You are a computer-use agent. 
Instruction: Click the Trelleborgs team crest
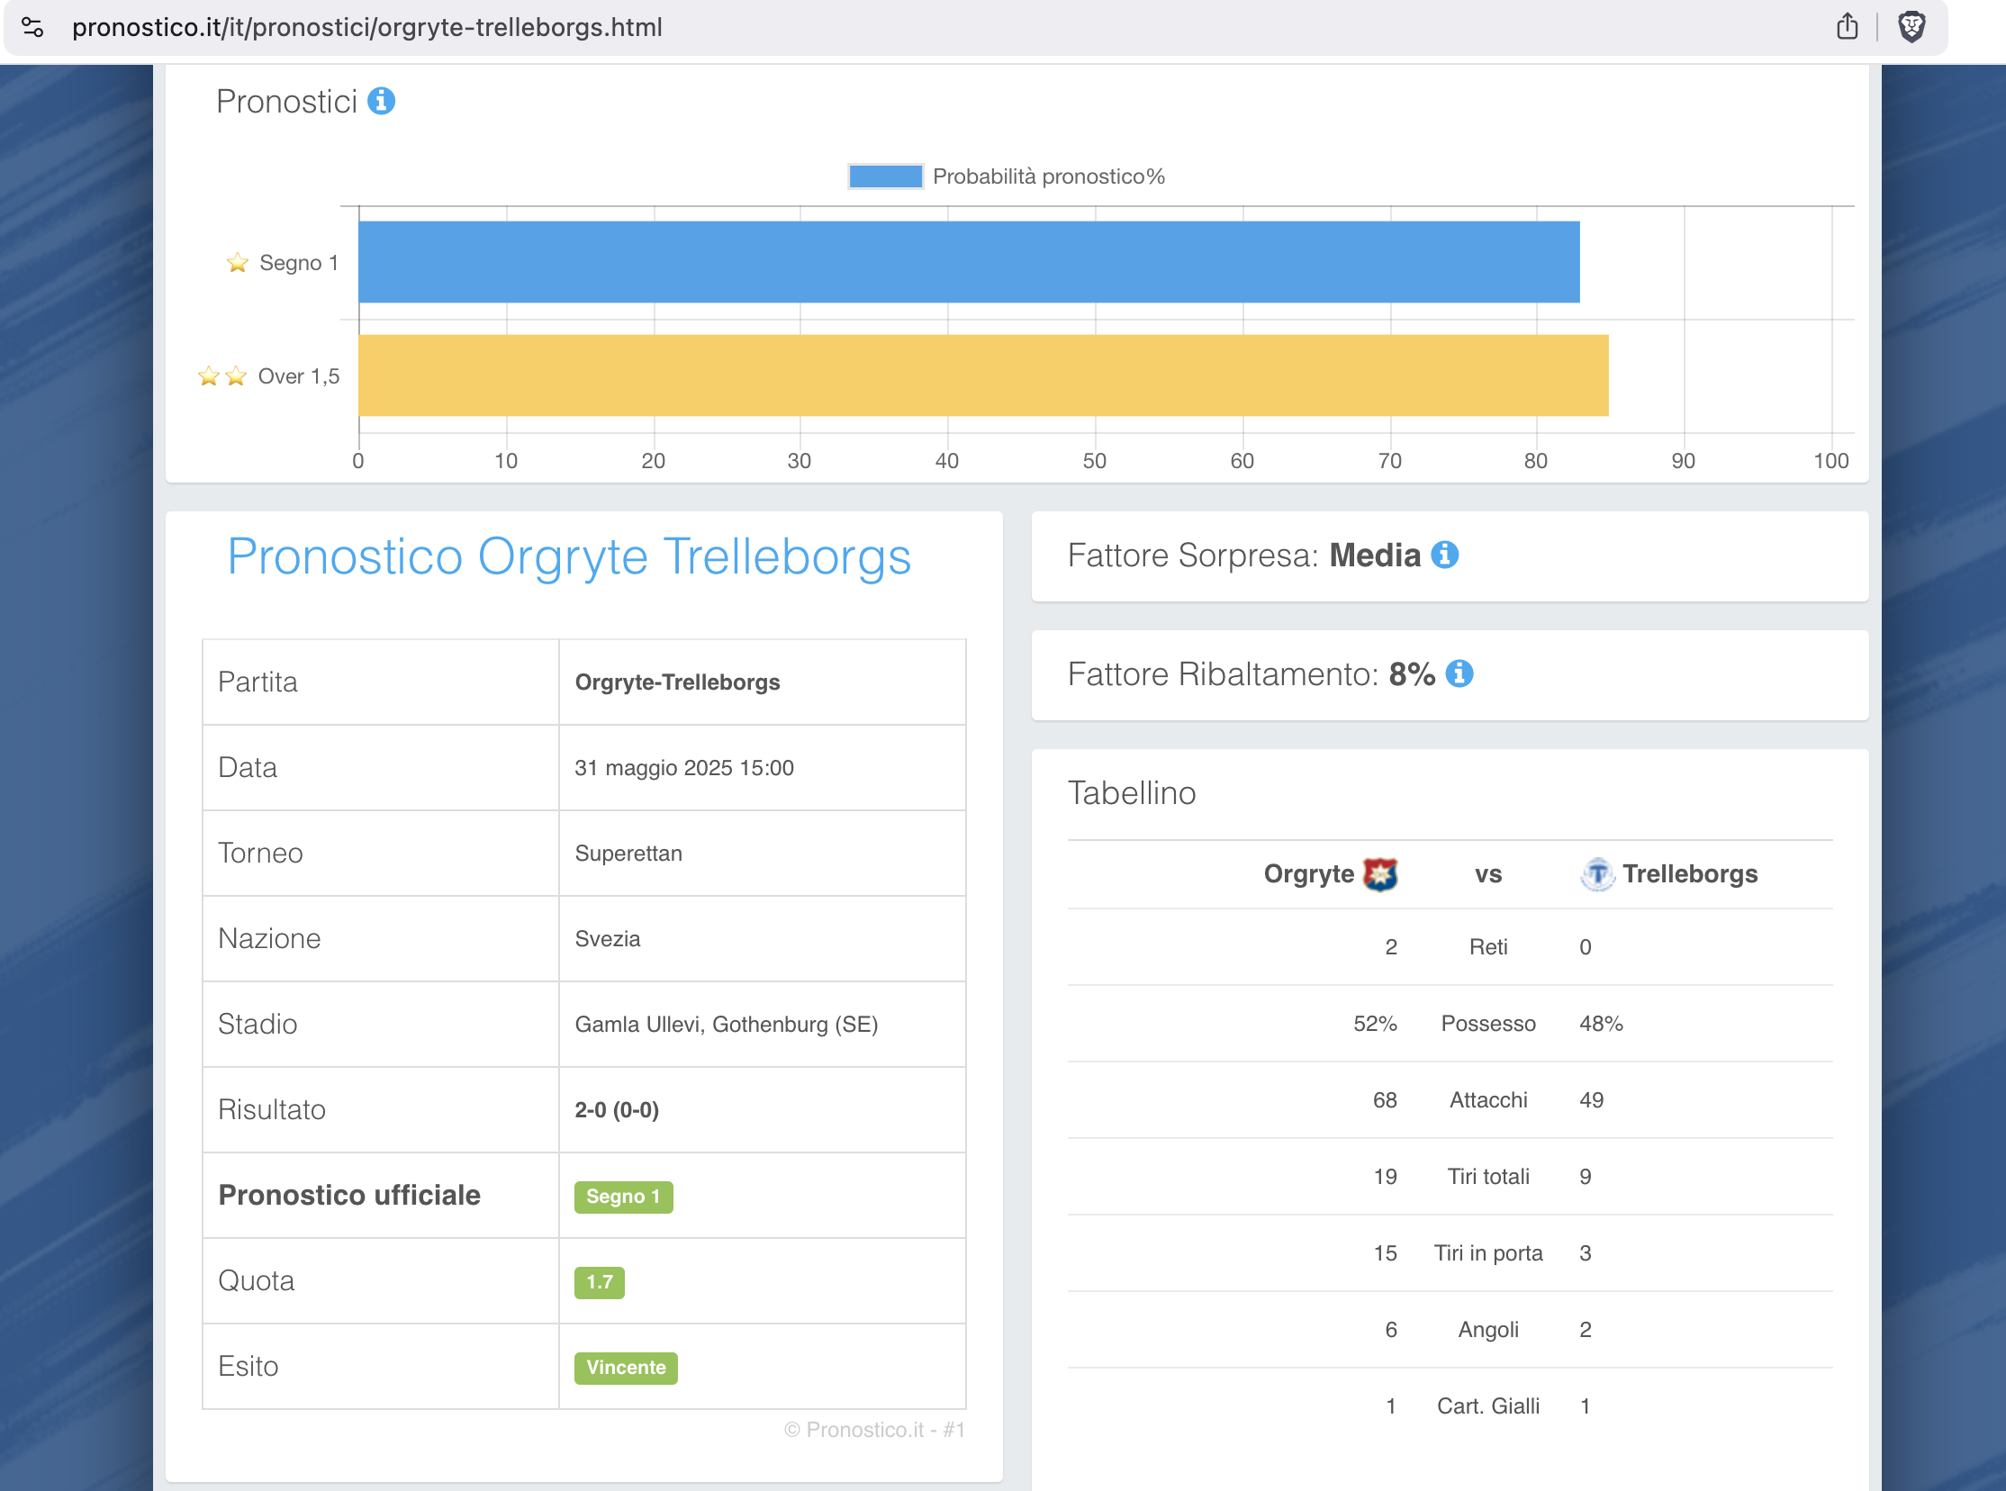point(1596,873)
